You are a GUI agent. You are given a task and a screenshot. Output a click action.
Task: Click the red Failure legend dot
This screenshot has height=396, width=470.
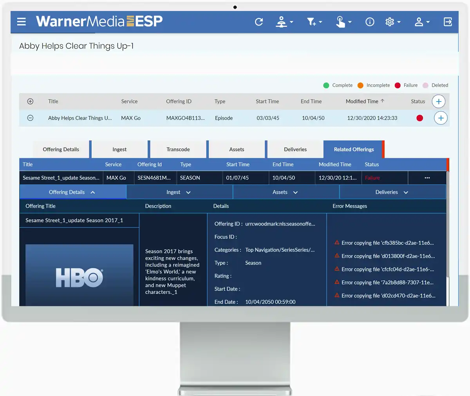point(398,85)
